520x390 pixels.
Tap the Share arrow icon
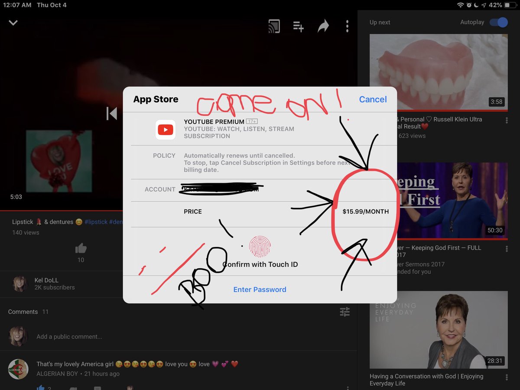[x=323, y=26]
